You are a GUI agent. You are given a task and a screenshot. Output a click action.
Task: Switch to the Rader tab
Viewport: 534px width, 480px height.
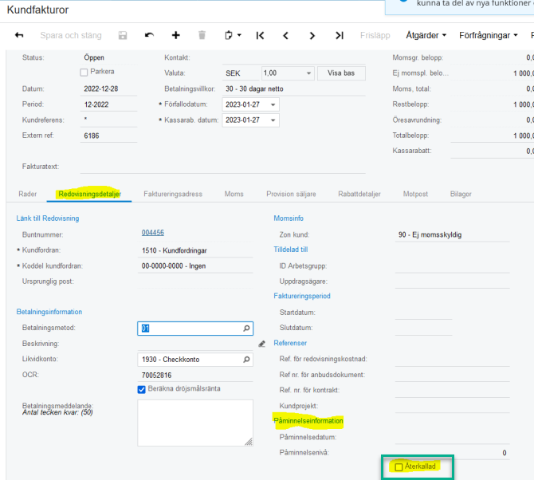[28, 194]
